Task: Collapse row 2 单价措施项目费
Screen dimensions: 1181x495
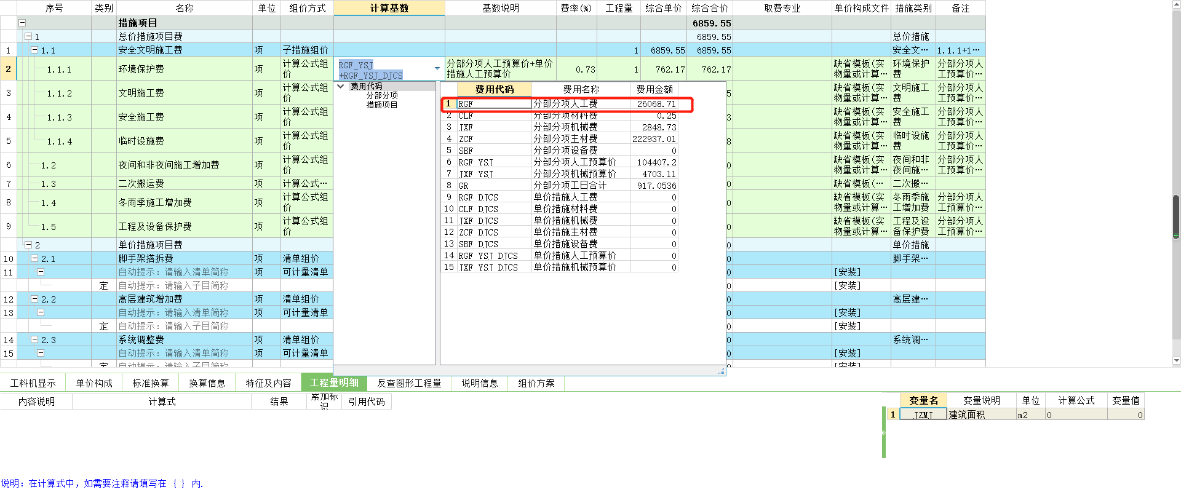Action: (x=28, y=245)
